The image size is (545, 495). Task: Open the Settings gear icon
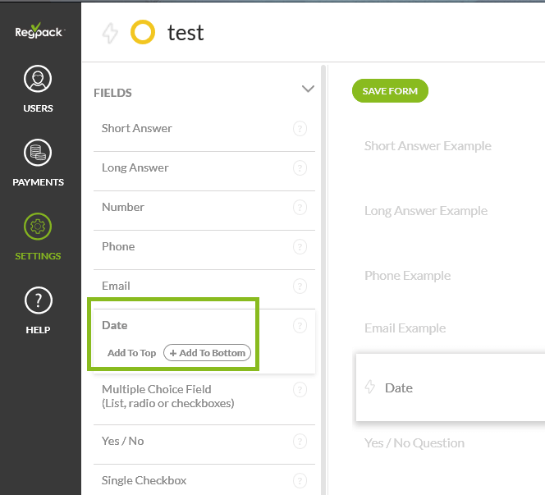(x=38, y=227)
